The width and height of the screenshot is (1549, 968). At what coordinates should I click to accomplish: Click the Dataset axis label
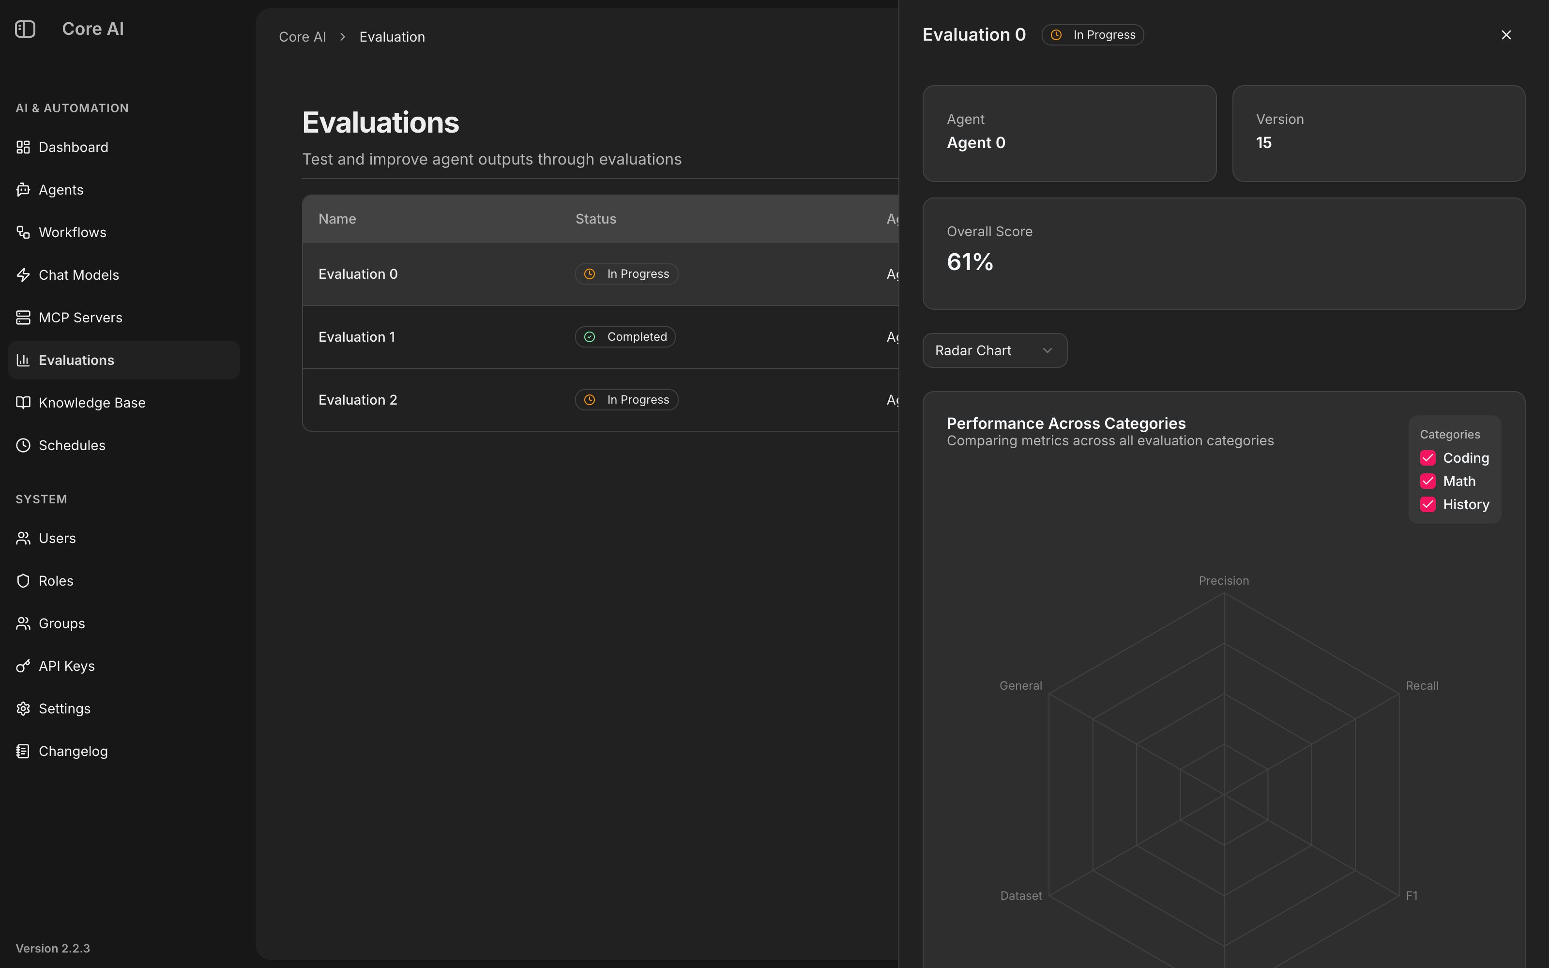coord(1021,896)
